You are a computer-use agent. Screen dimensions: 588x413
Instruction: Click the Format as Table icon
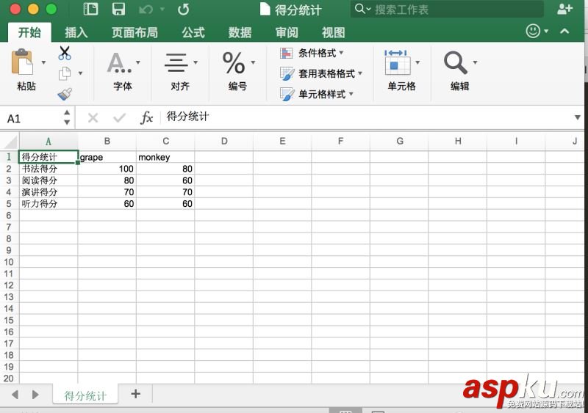(x=287, y=74)
